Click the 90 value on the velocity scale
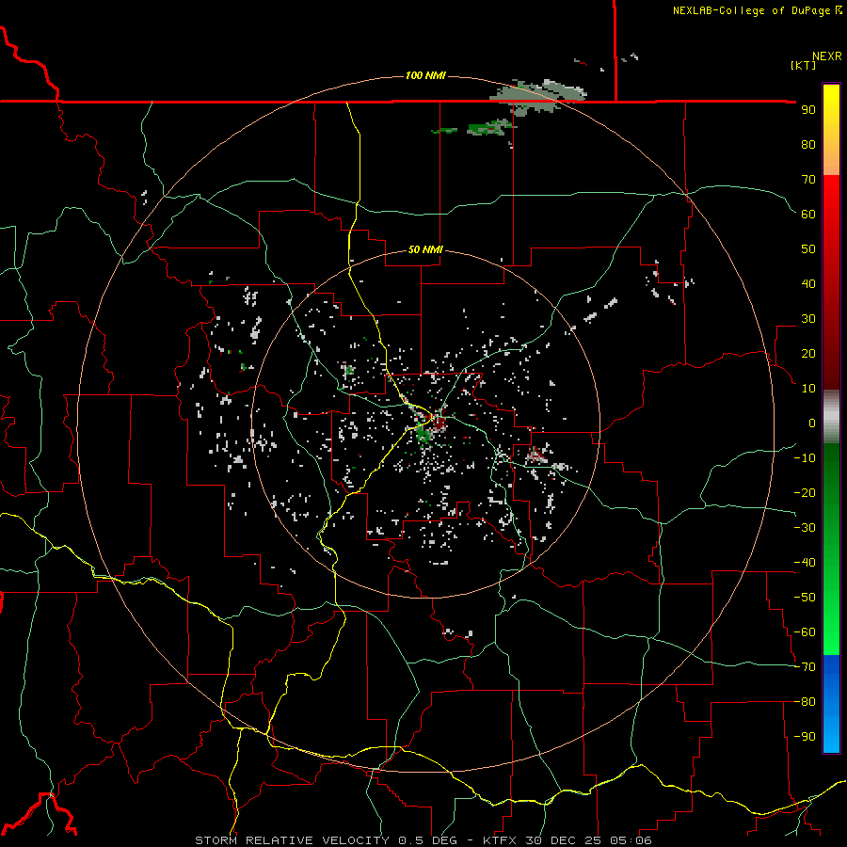The image size is (847, 847). point(808,110)
